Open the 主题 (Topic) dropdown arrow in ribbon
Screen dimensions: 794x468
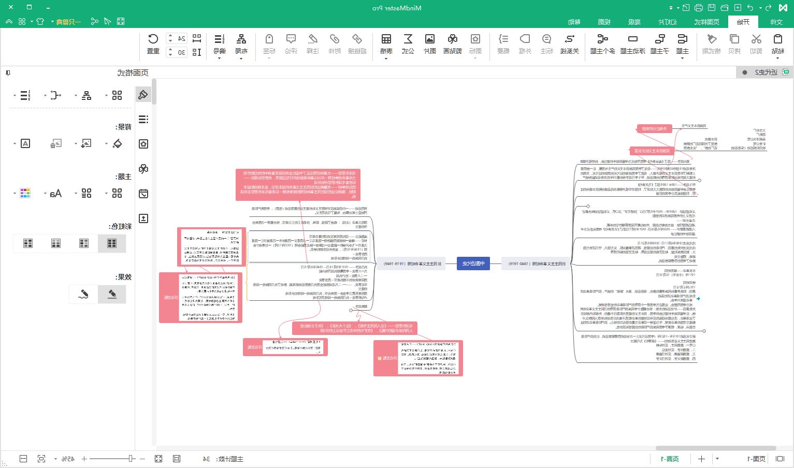[x=683, y=58]
